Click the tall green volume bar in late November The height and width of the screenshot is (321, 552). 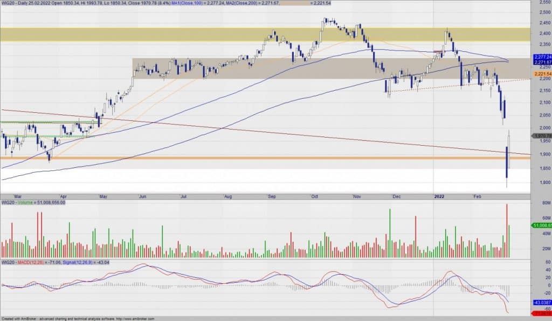tap(389, 232)
